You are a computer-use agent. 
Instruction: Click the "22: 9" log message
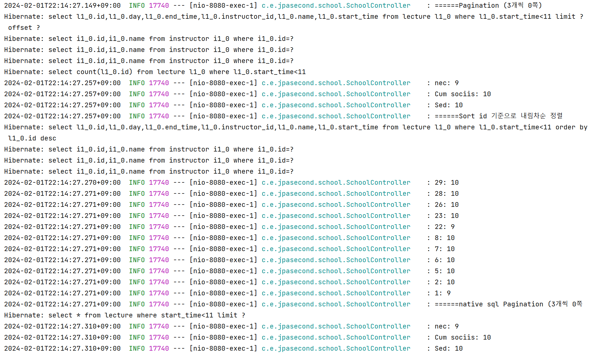click(445, 227)
